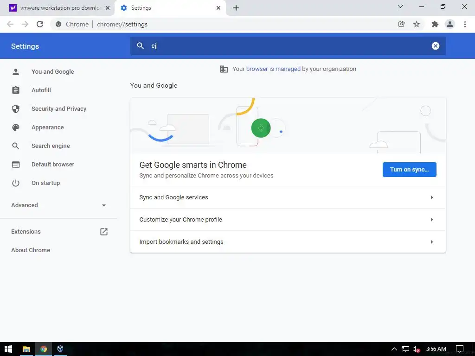The width and height of the screenshot is (475, 356).
Task: Click the browser forward arrow
Action: point(25,24)
